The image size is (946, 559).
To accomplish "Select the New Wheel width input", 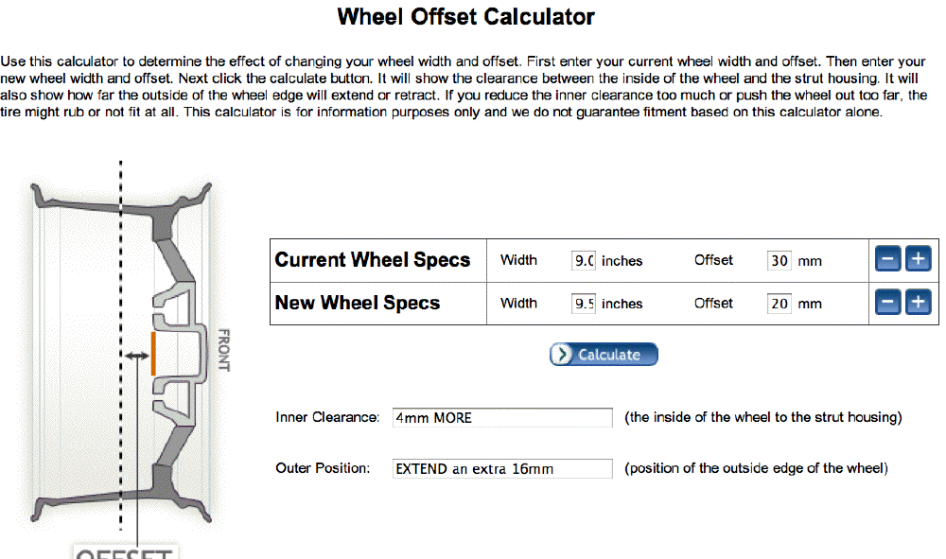I will [x=584, y=304].
